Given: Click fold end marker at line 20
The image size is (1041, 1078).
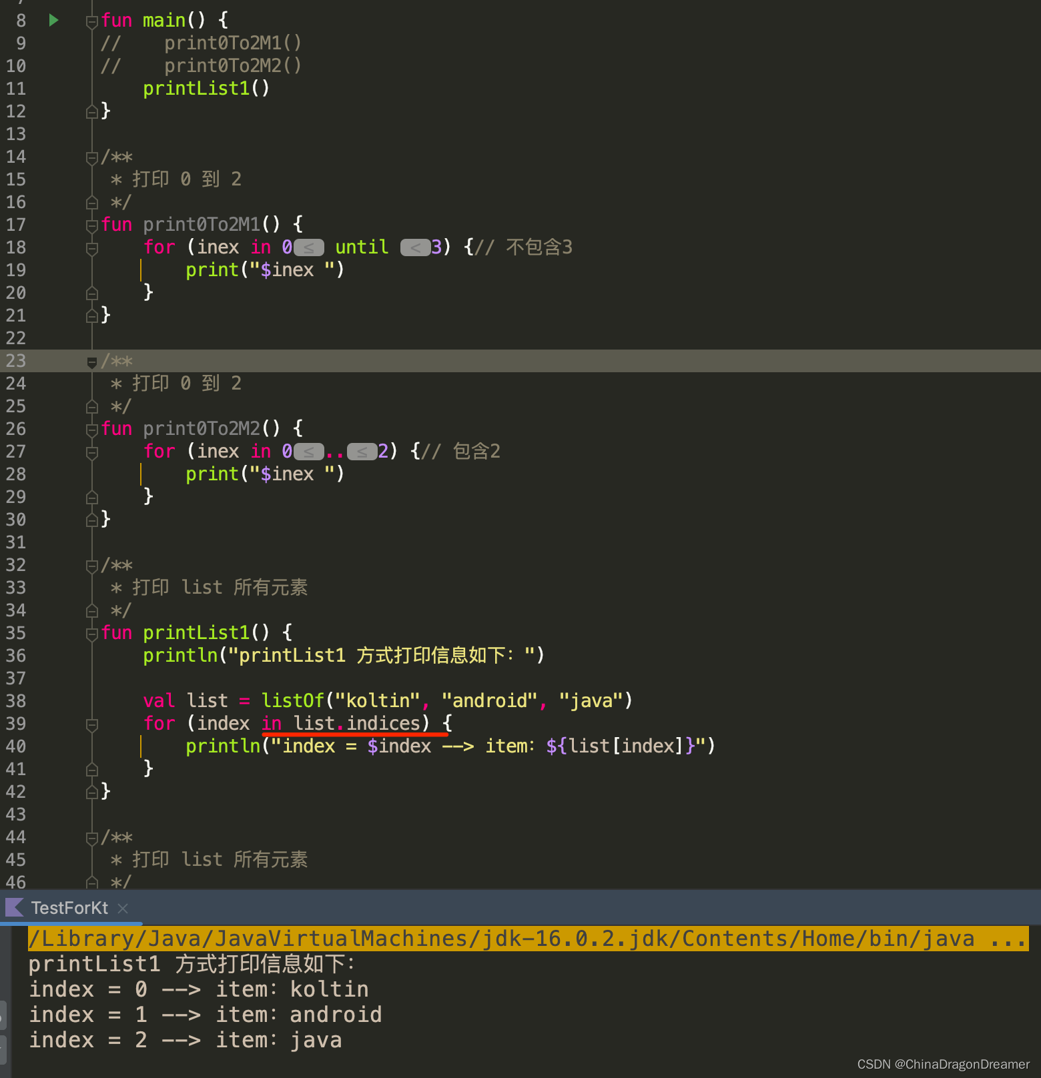Looking at the screenshot, I should 92,294.
